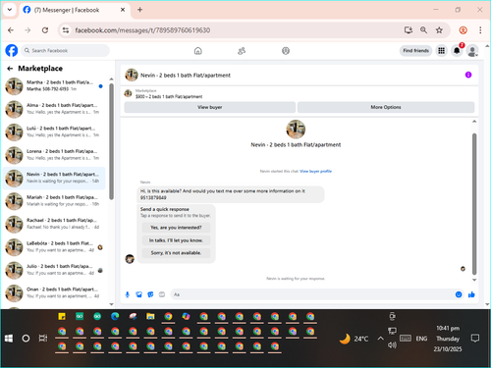
Task: Click the chat header listing thumbnail
Action: (132, 75)
